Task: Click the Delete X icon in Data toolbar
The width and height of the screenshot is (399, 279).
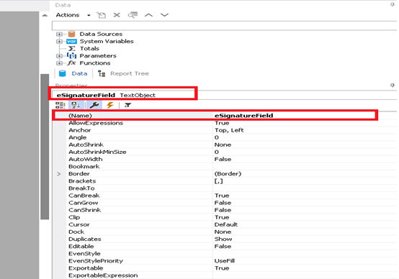Action: tap(117, 15)
